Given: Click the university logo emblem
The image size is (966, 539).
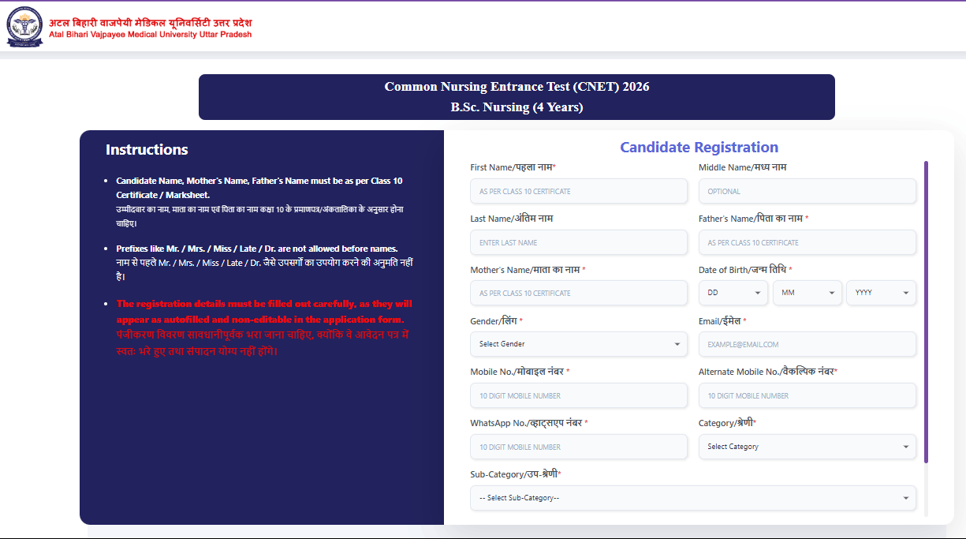Looking at the screenshot, I should 25,28.
